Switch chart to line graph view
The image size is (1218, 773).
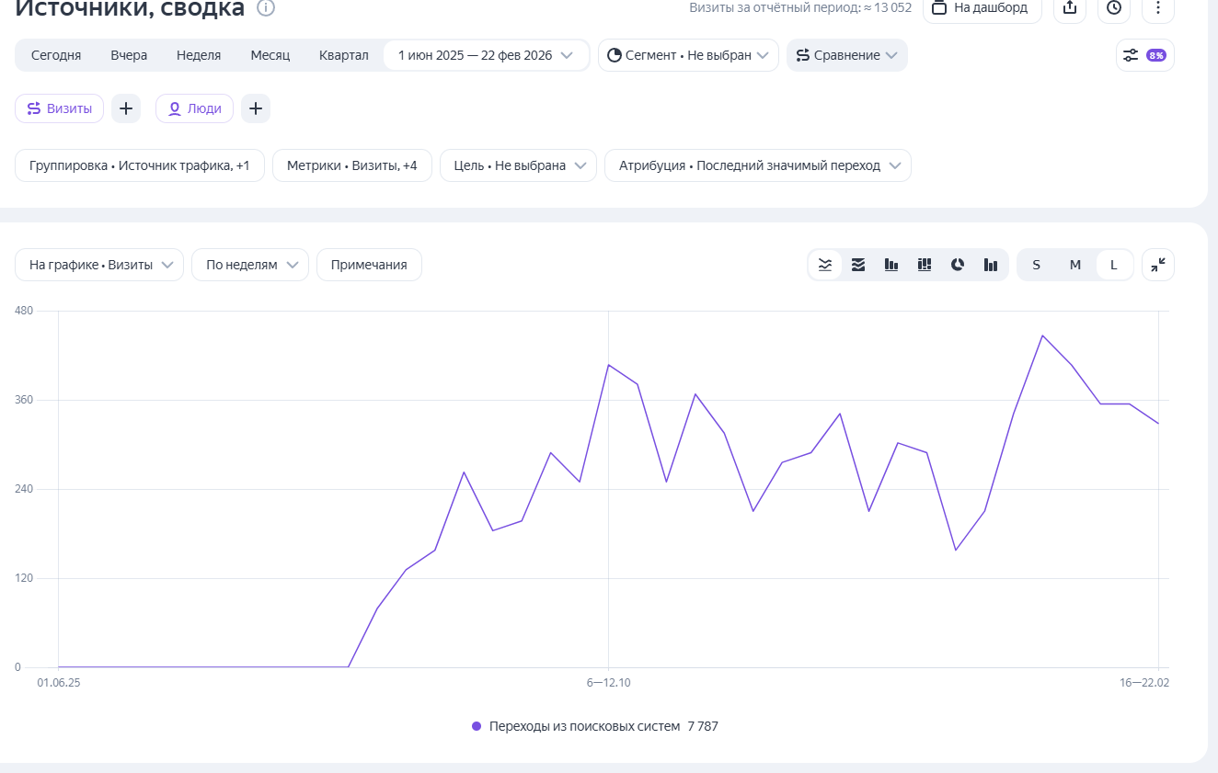tap(825, 265)
